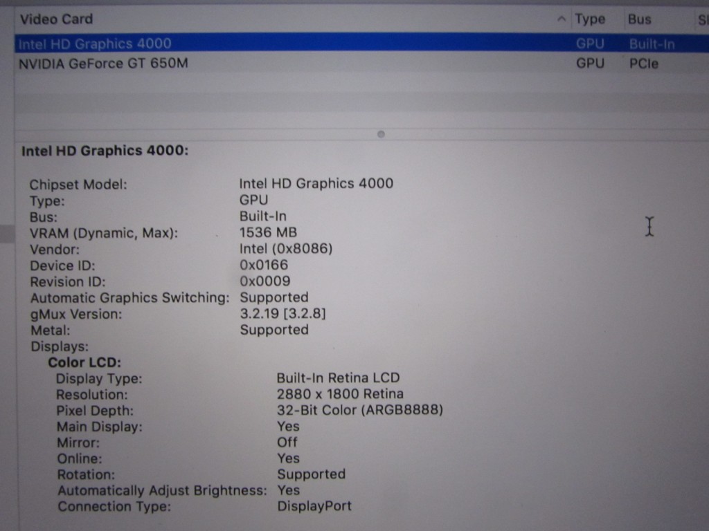Viewport: 709px width, 531px height.
Task: Click the "Resolution:" label
Action: click(92, 395)
